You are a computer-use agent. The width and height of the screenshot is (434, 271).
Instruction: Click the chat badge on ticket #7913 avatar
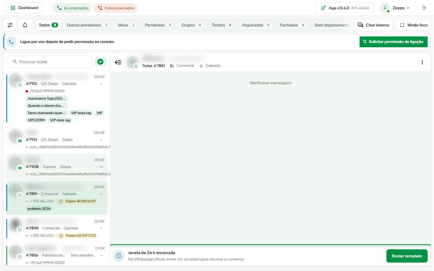pos(20,141)
